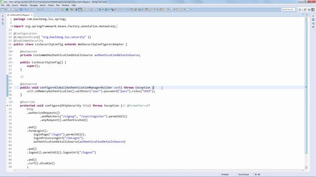Image resolution: width=316 pixels, height=177 pixels.
Task: Open the Run dropdown arrow
Action: point(109,9)
